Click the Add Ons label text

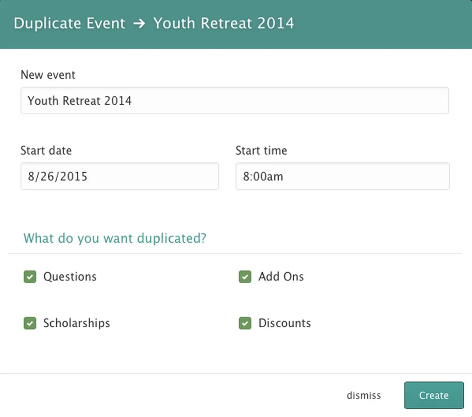coord(281,277)
